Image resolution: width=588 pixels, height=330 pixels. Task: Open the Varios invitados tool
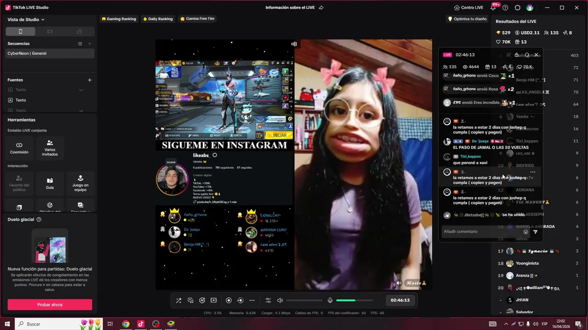[50, 148]
